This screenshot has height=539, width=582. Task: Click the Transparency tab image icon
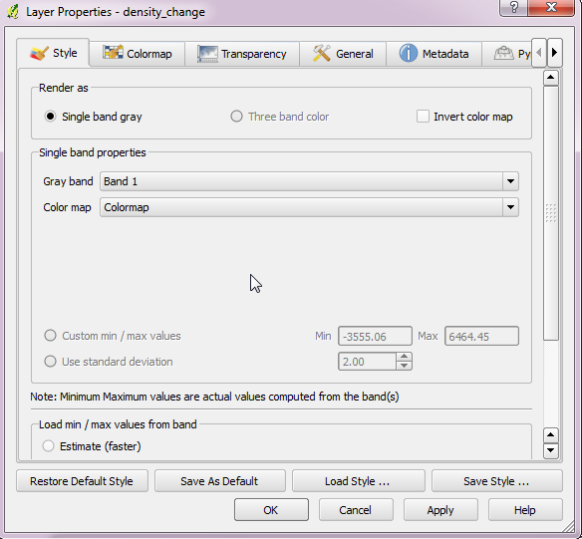tap(207, 54)
